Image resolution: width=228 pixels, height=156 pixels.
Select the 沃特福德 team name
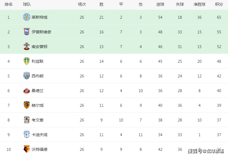pyautogui.click(x=39, y=149)
